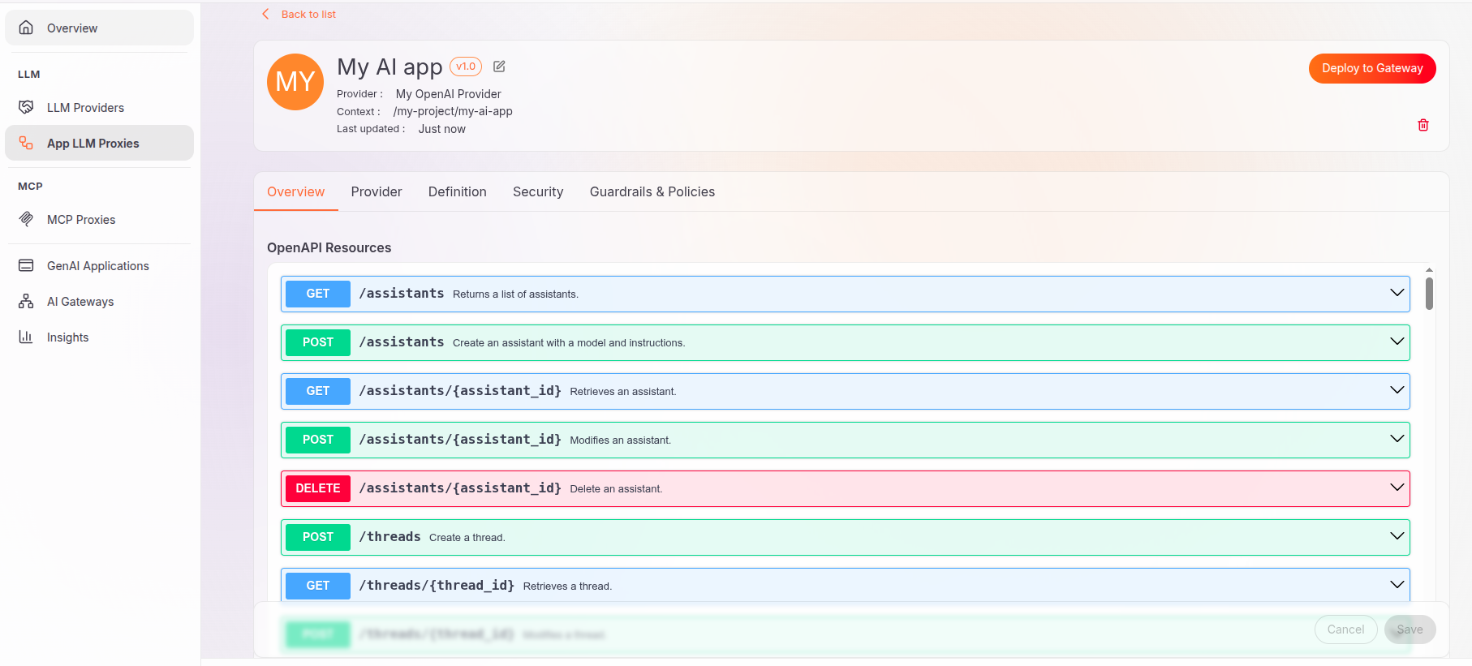Screen dimensions: 1472x666
Task: Click the scrollbar up arrow
Action: (x=1429, y=269)
